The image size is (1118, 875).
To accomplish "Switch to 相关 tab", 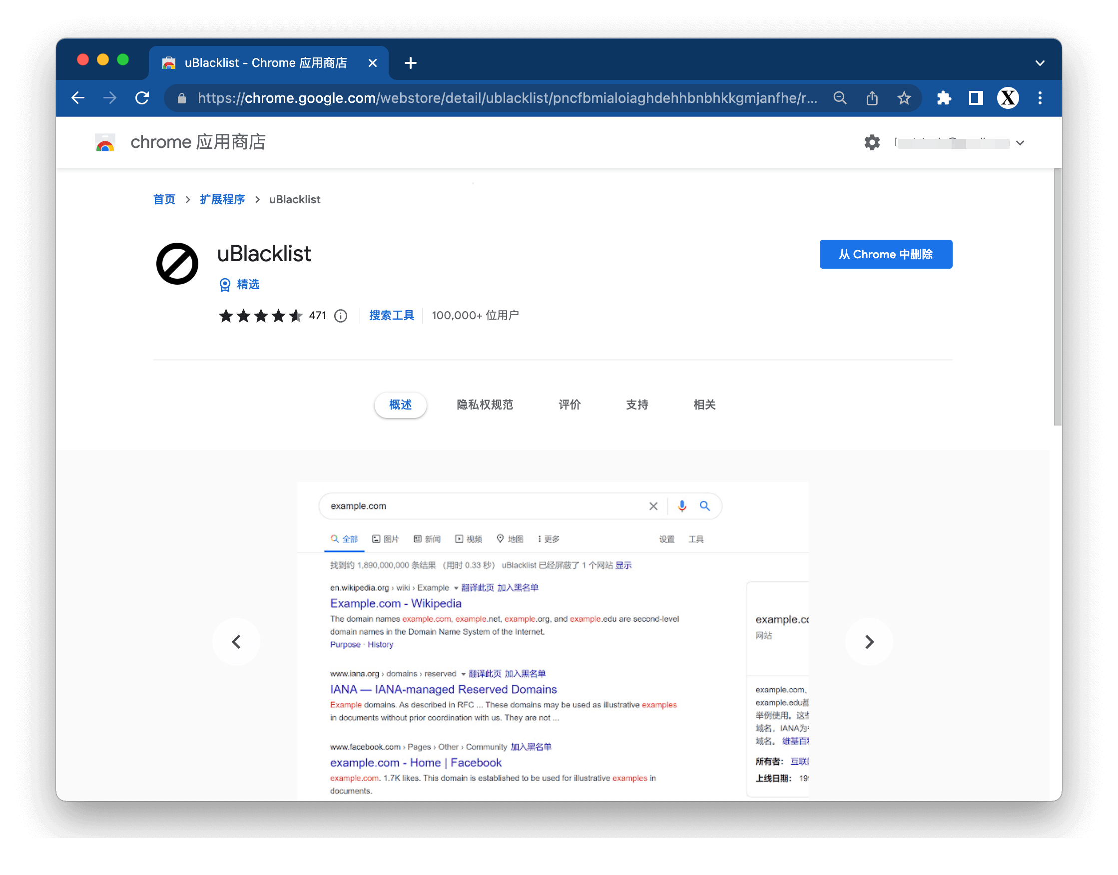I will (x=704, y=405).
